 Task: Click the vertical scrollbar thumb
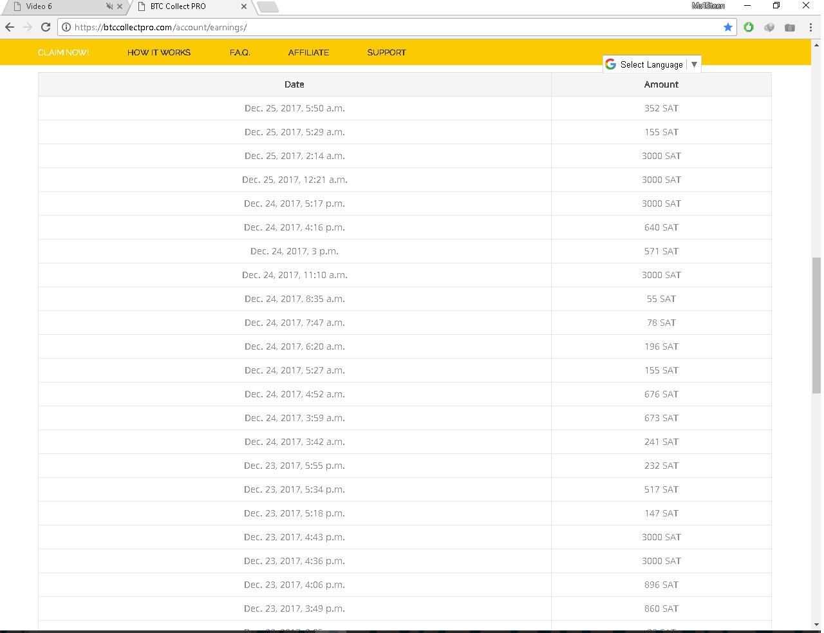[x=816, y=325]
